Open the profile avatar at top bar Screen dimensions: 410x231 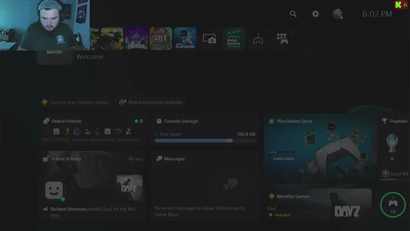(338, 14)
